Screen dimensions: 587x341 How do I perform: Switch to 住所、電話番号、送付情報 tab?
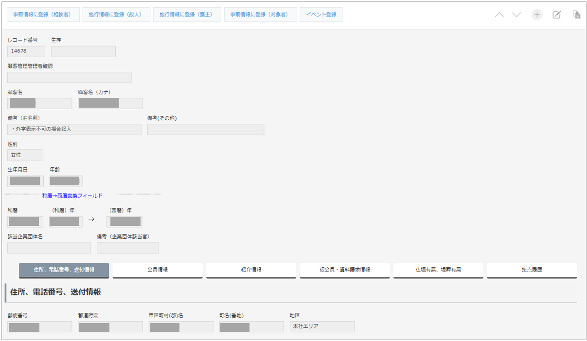point(64,270)
